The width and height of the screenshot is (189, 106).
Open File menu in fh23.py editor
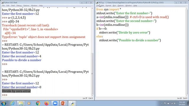tap(98, 6)
